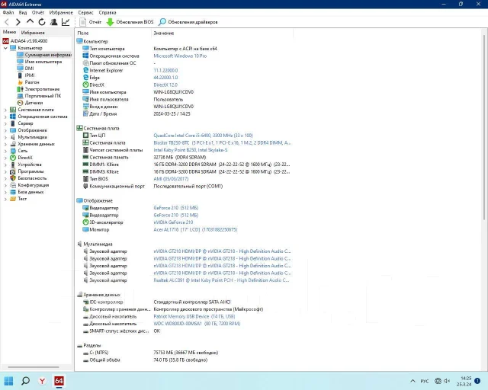Click the Тест icon in the tree
Image resolution: width=488 pixels, height=390 pixels.
point(13,199)
